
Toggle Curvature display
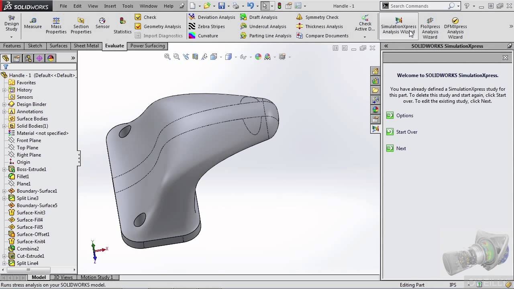[x=203, y=36]
